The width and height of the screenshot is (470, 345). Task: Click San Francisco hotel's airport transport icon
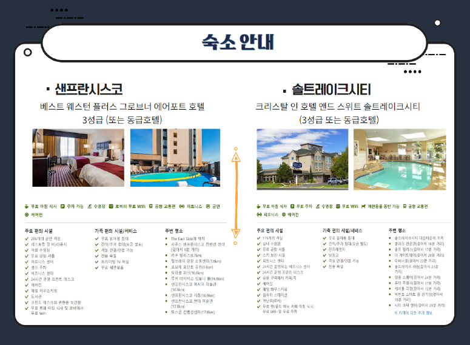151,206
